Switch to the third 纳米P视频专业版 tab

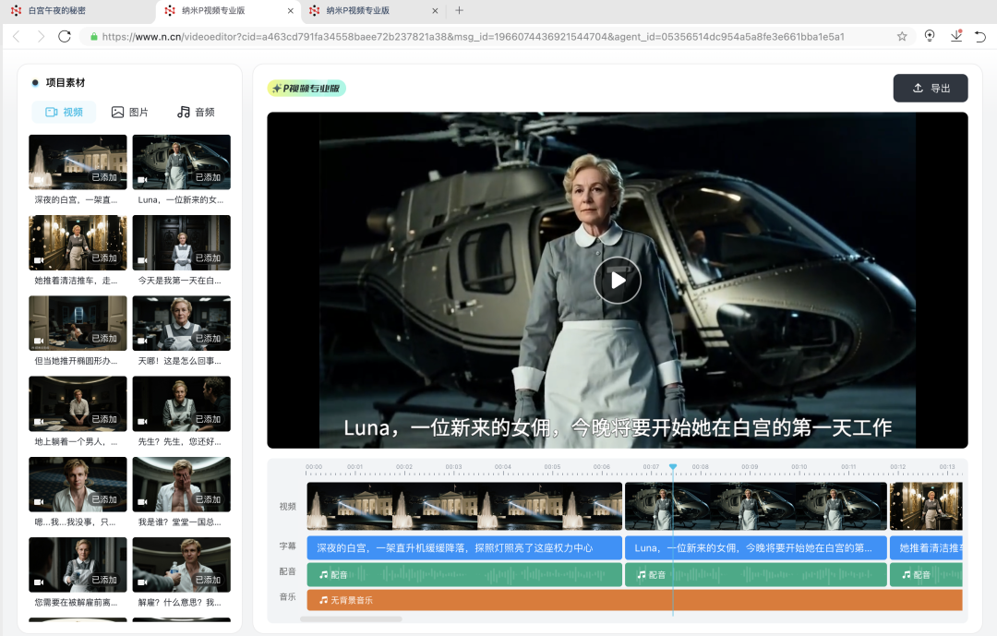click(358, 11)
